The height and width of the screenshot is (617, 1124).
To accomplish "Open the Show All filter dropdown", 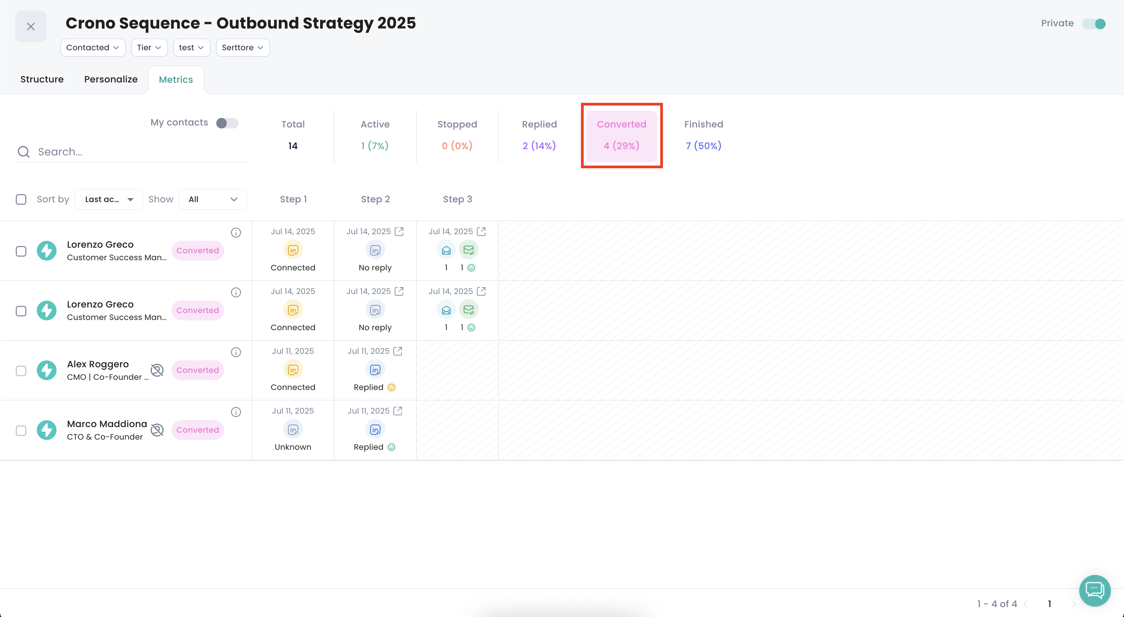I will [x=213, y=199].
